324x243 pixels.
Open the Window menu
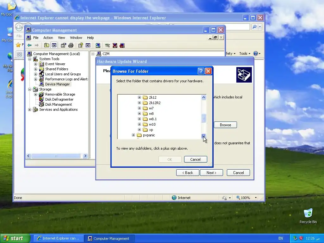pyautogui.click(x=76, y=38)
